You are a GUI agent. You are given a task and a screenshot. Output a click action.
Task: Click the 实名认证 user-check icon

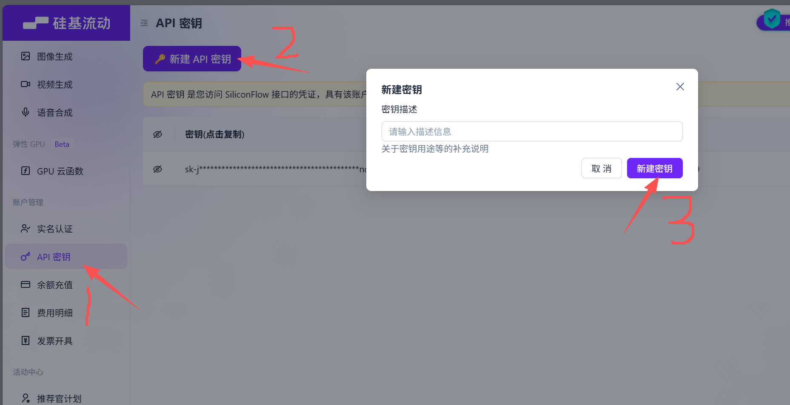coord(26,228)
